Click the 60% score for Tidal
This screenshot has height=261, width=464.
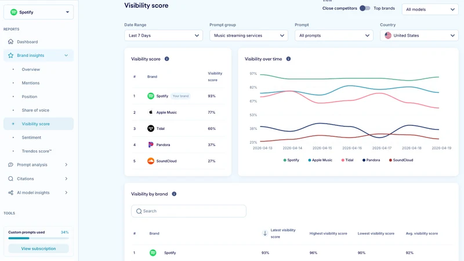(212, 128)
